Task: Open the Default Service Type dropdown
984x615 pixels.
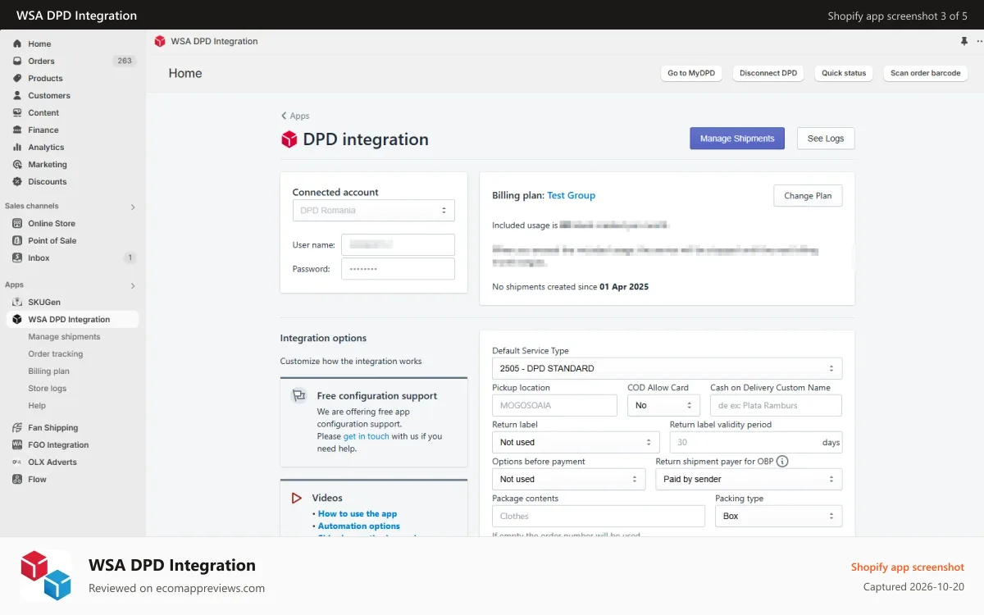Action: pos(667,368)
